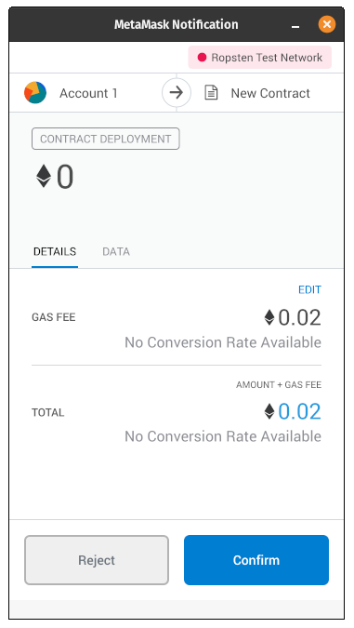Click the Account 1 colorful avatar icon
This screenshot has width=354, height=628.
click(35, 92)
